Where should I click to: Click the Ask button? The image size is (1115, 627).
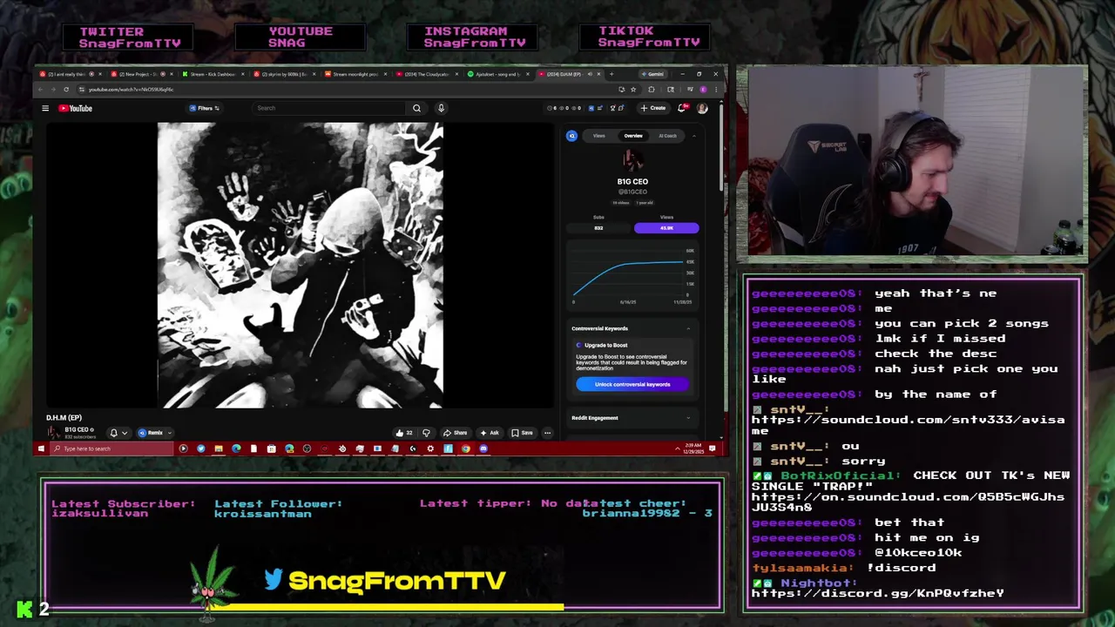490,433
